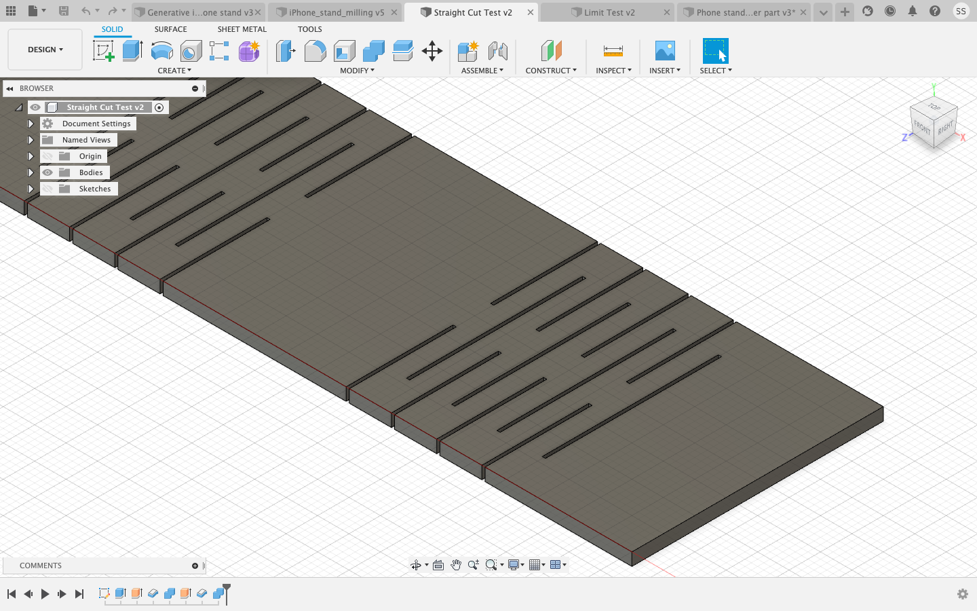Open the Insert image icon
The height and width of the screenshot is (611, 977).
point(664,51)
